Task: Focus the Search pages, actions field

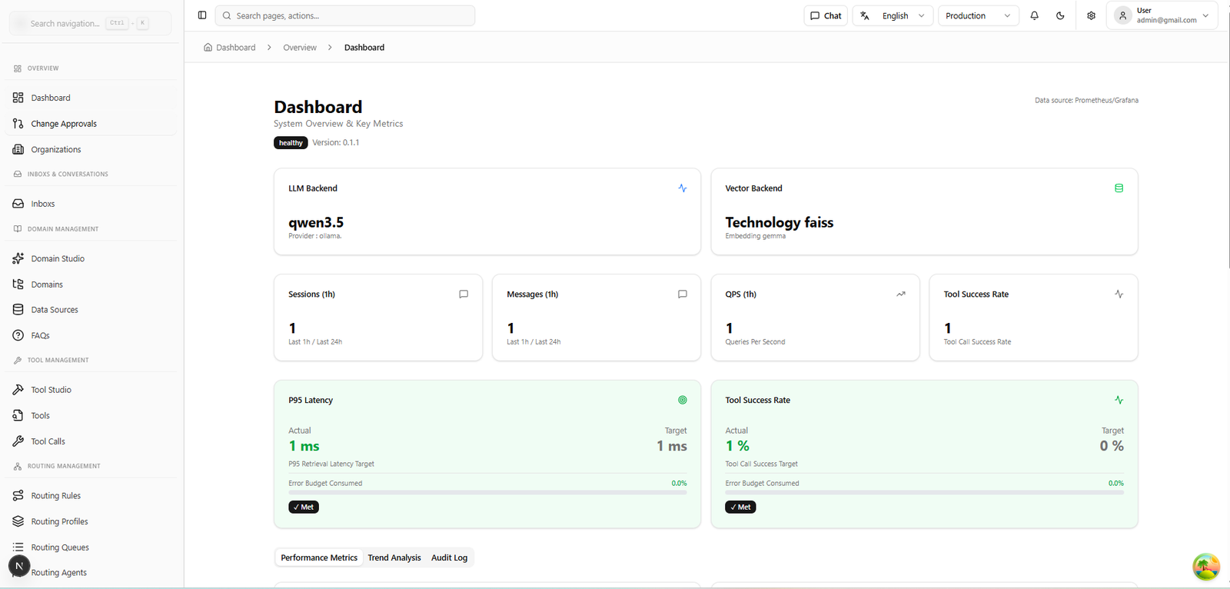Action: click(345, 15)
